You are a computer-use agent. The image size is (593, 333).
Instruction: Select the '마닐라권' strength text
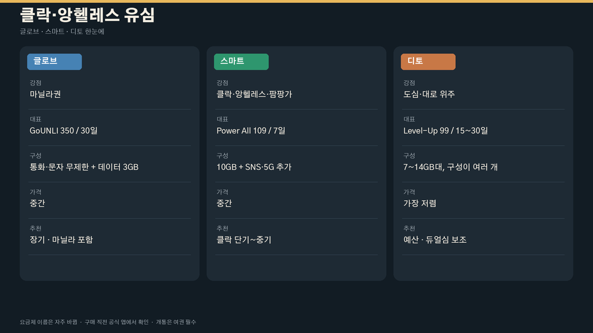pos(45,94)
